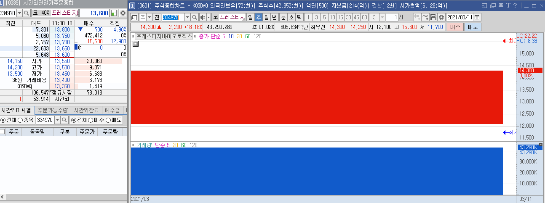The height and width of the screenshot is (203, 545).
Task: Expand the 주 chart type dropdown
Action: tap(149, 17)
